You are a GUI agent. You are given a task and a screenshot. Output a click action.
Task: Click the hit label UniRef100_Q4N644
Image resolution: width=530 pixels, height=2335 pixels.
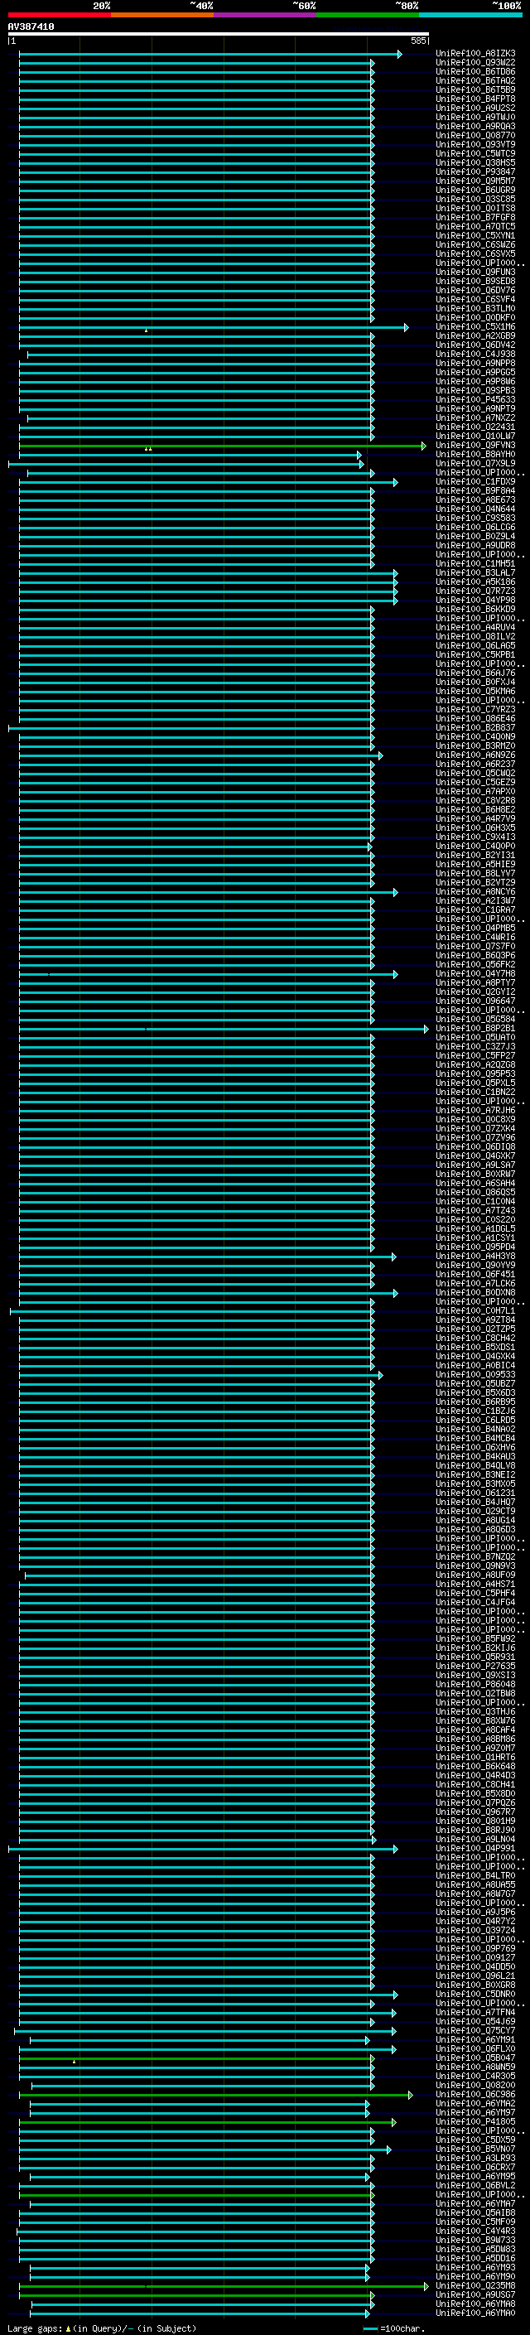coord(475,509)
